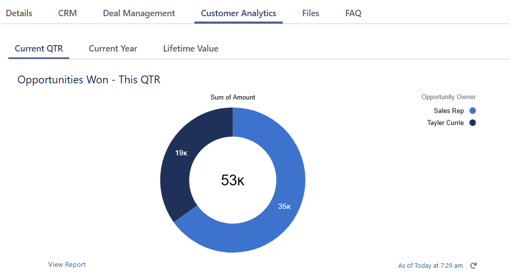Select the Customer Analytics tab
The width and height of the screenshot is (510, 280).
(239, 13)
